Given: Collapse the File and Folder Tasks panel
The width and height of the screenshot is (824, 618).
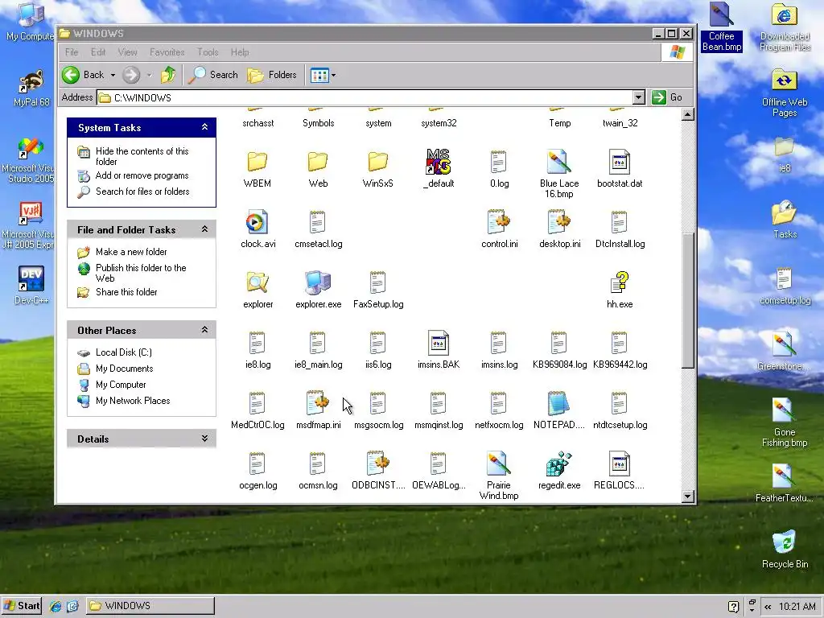Looking at the screenshot, I should pyautogui.click(x=204, y=229).
